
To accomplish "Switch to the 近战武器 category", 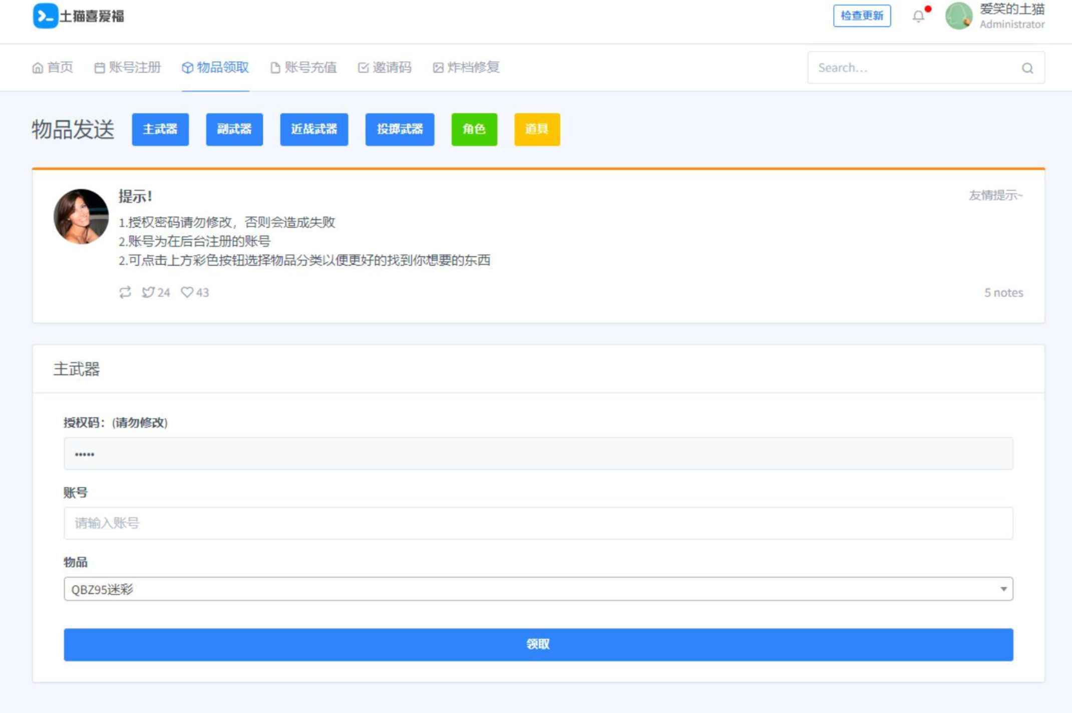I will click(x=314, y=129).
